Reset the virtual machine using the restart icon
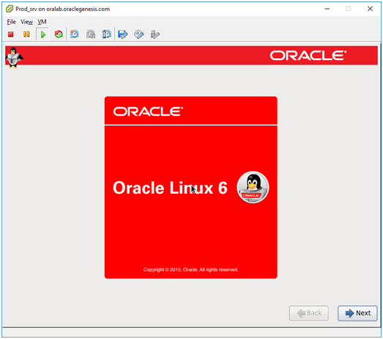 (59, 34)
